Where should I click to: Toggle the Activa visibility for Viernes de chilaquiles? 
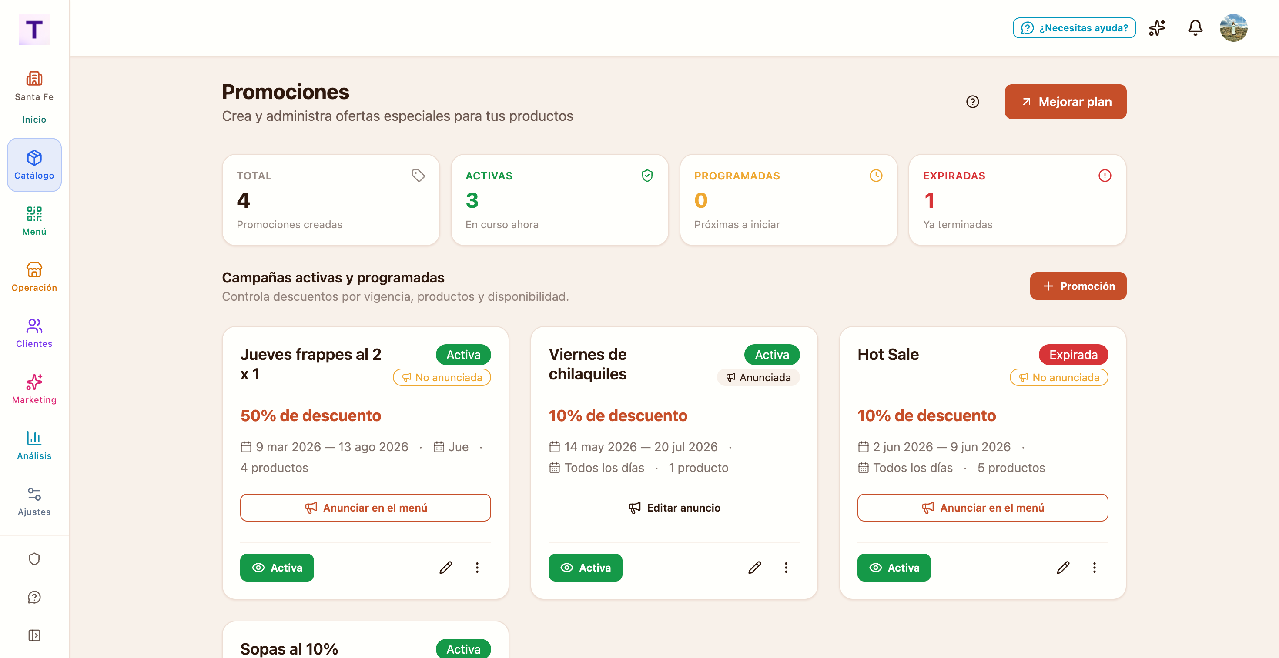click(586, 567)
